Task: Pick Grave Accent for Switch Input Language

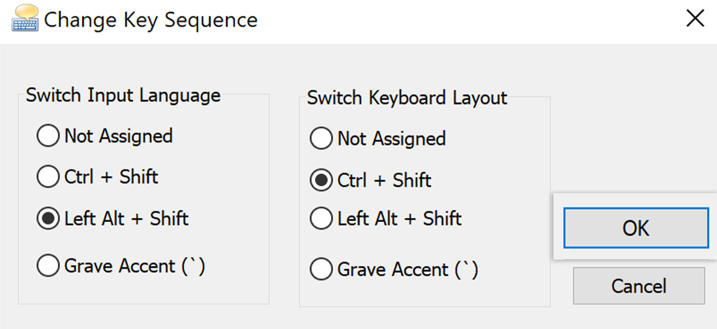Action: 48,266
